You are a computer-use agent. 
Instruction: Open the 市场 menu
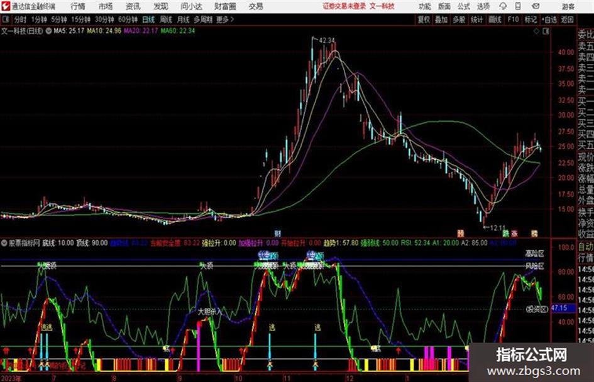click(106, 6)
